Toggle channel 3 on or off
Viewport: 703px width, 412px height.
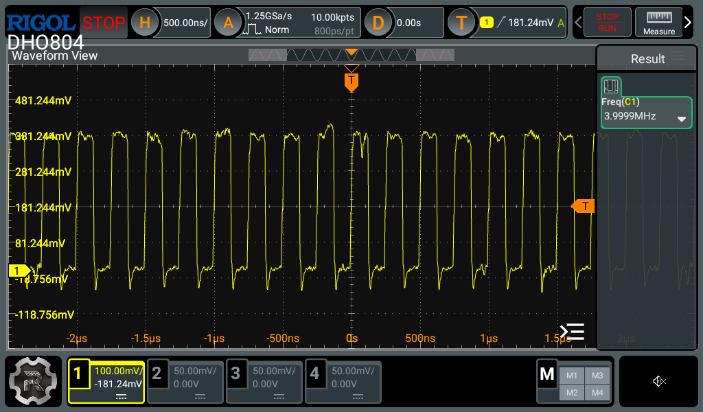click(236, 373)
